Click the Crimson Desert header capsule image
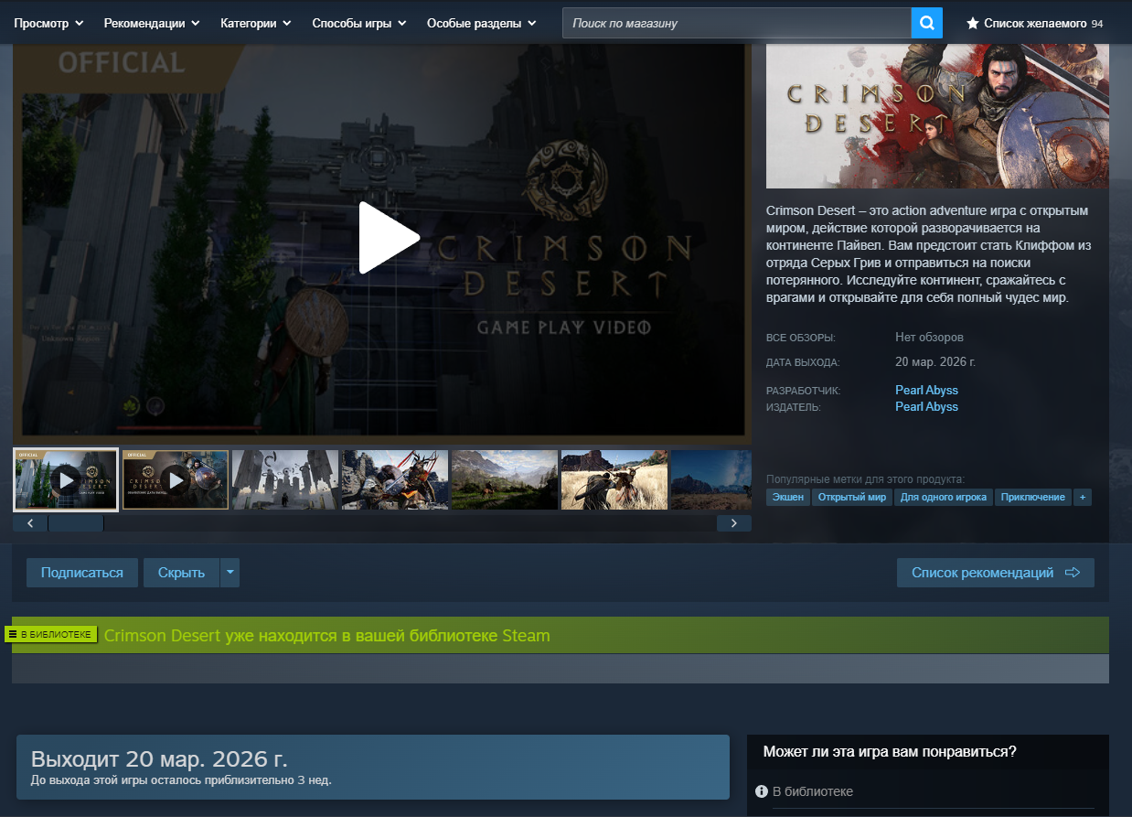 tap(937, 115)
